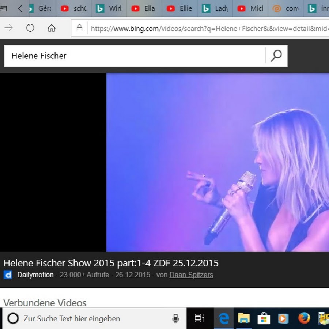Click the microphone icon in taskbar search
This screenshot has width=329, height=329.
pyautogui.click(x=175, y=318)
